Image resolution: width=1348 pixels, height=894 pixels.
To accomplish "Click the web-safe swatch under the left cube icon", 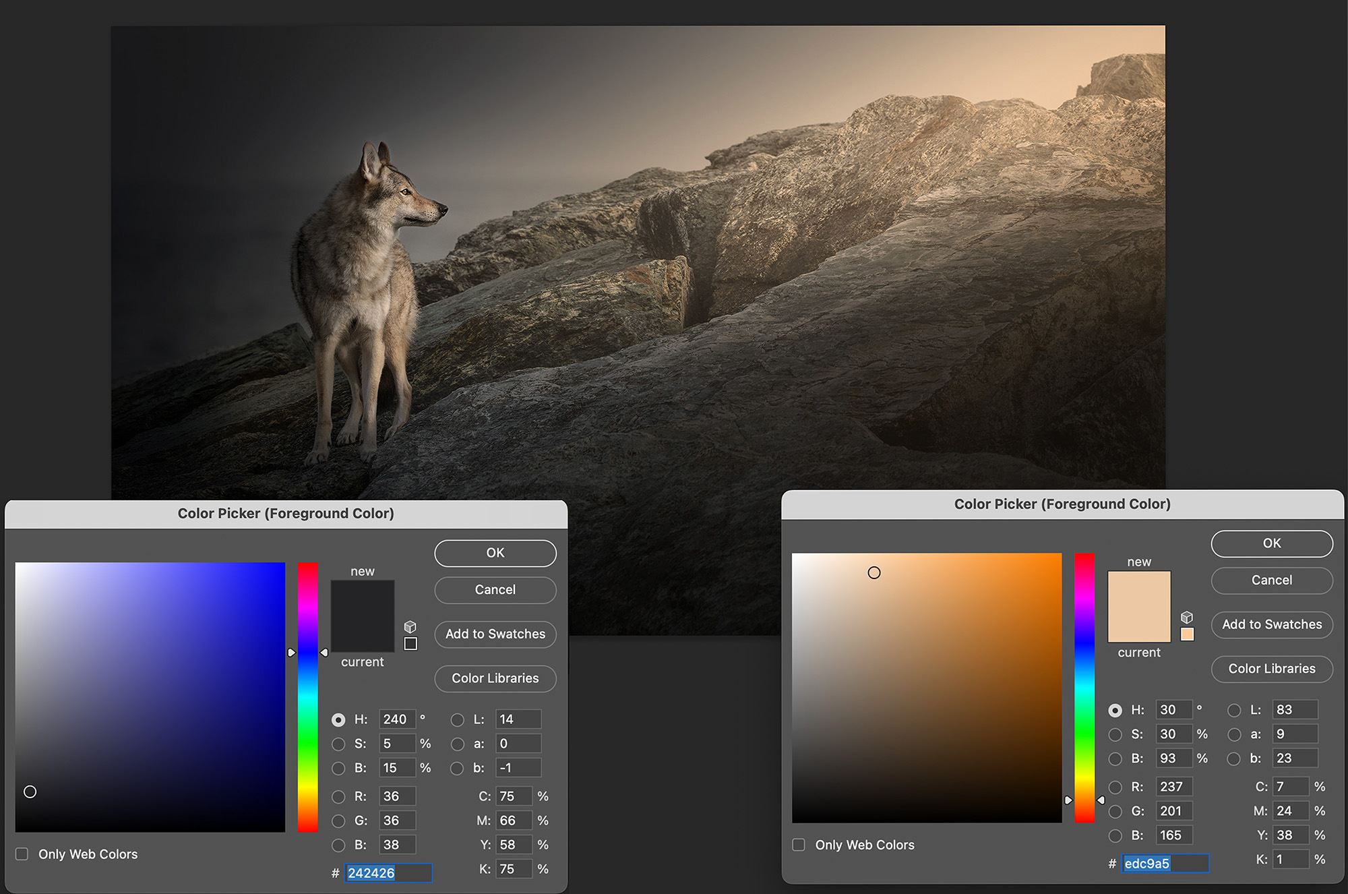I will click(410, 644).
